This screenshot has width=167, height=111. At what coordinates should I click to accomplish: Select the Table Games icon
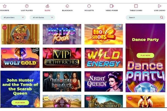pos(136,6)
